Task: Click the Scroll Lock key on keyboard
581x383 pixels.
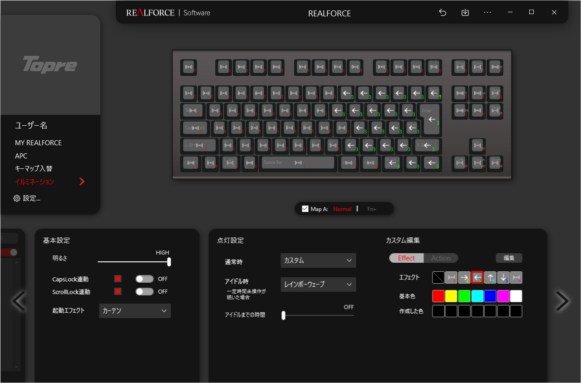Action: pyautogui.click(x=478, y=67)
